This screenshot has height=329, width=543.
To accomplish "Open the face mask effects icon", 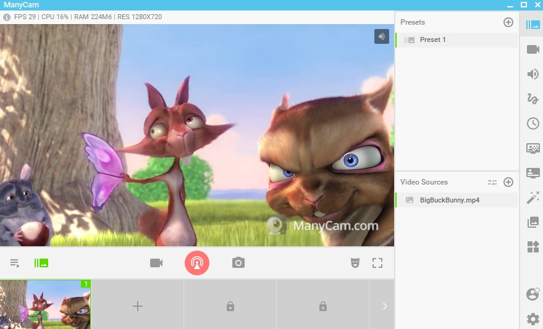I will pos(355,263).
